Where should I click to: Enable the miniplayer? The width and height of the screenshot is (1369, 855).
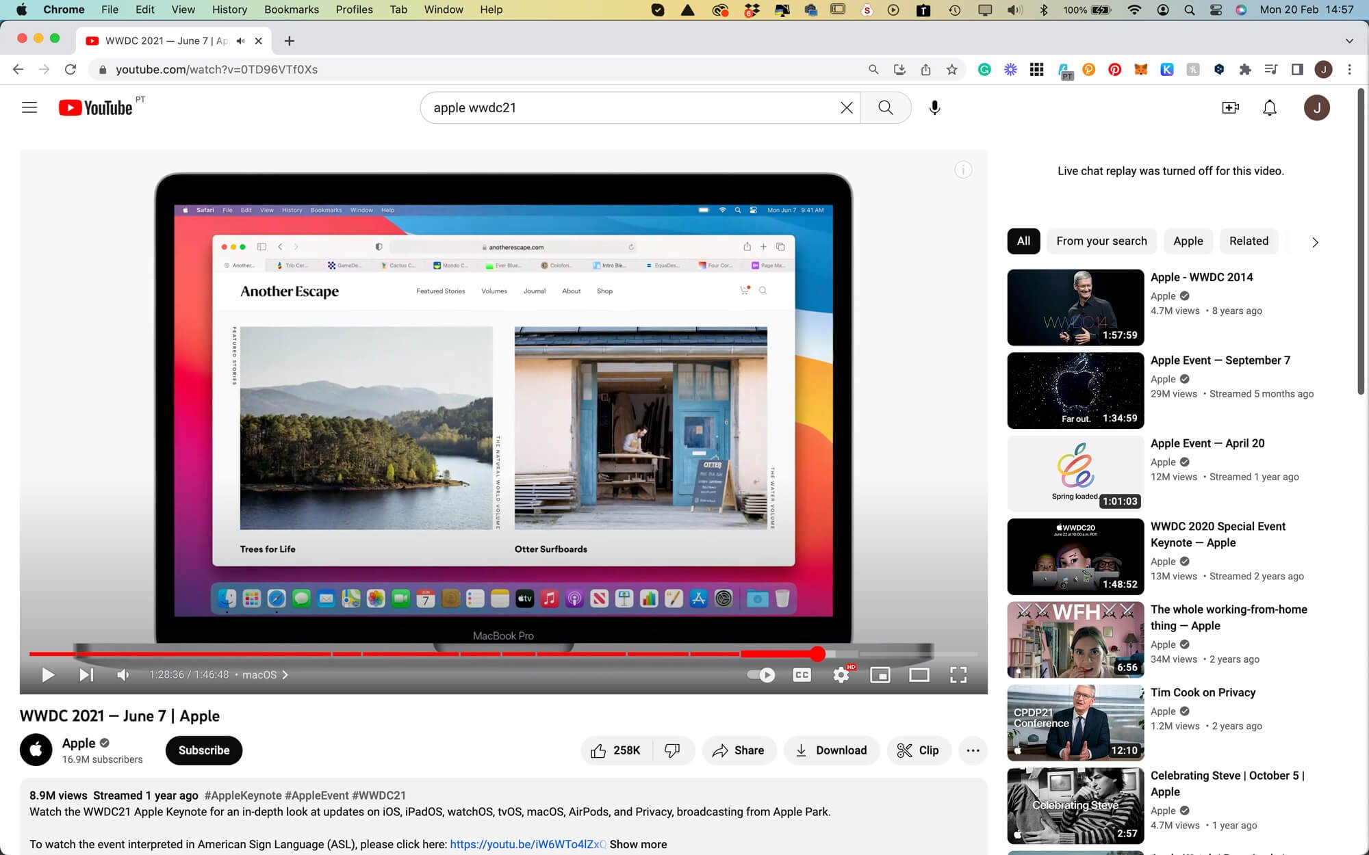[x=880, y=675]
